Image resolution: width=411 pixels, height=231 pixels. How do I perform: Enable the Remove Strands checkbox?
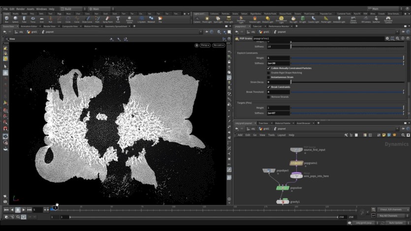click(x=268, y=97)
